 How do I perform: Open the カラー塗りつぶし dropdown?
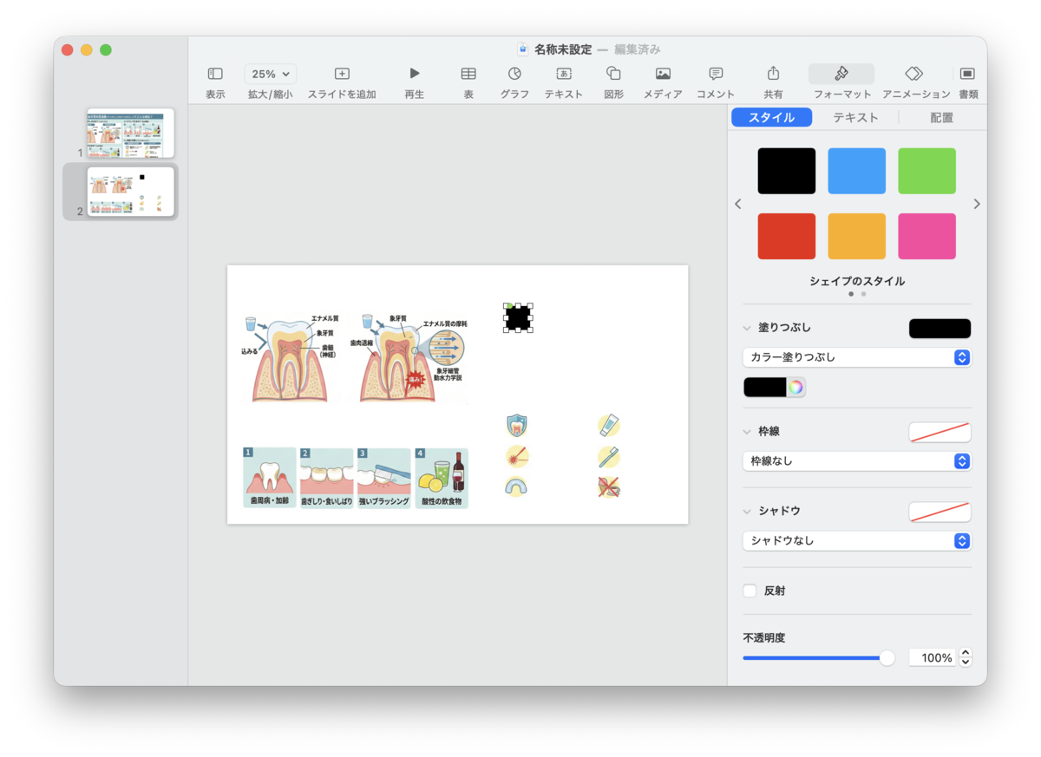click(857, 357)
